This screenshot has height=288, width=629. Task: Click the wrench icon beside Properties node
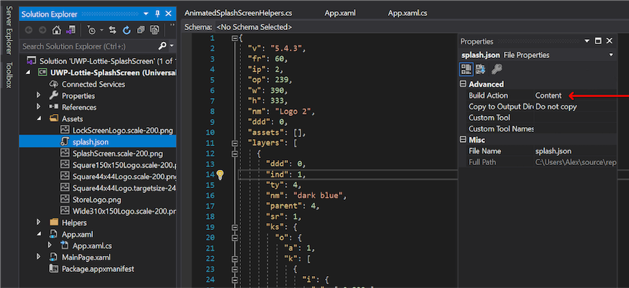point(54,96)
